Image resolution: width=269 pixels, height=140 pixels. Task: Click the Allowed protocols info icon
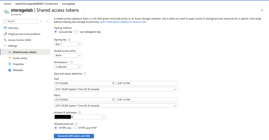tap(76, 124)
